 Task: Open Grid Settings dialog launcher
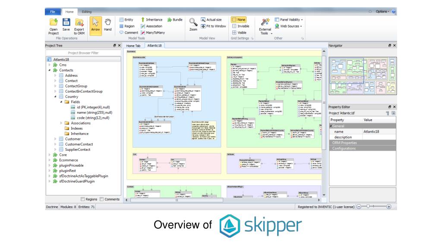click(x=252, y=38)
